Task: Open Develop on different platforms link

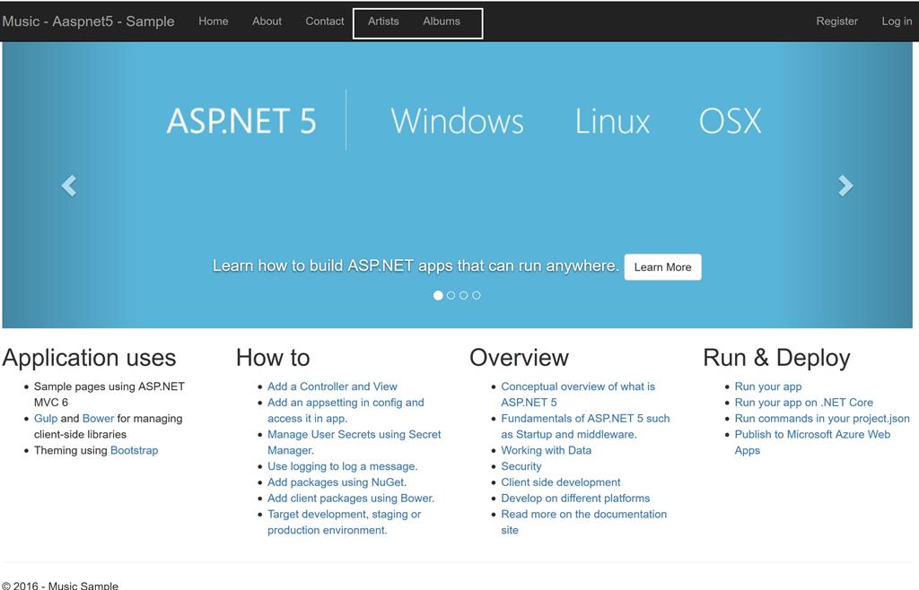Action: [x=575, y=499]
